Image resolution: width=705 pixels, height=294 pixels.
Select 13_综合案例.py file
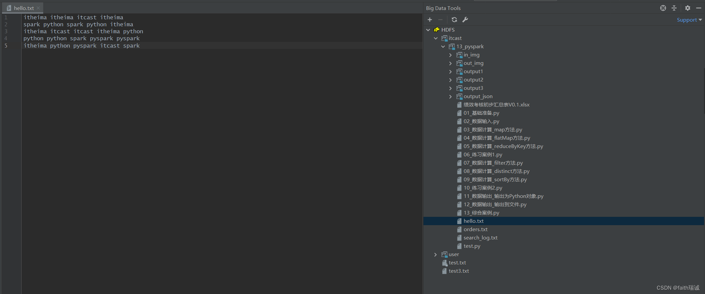[481, 213]
